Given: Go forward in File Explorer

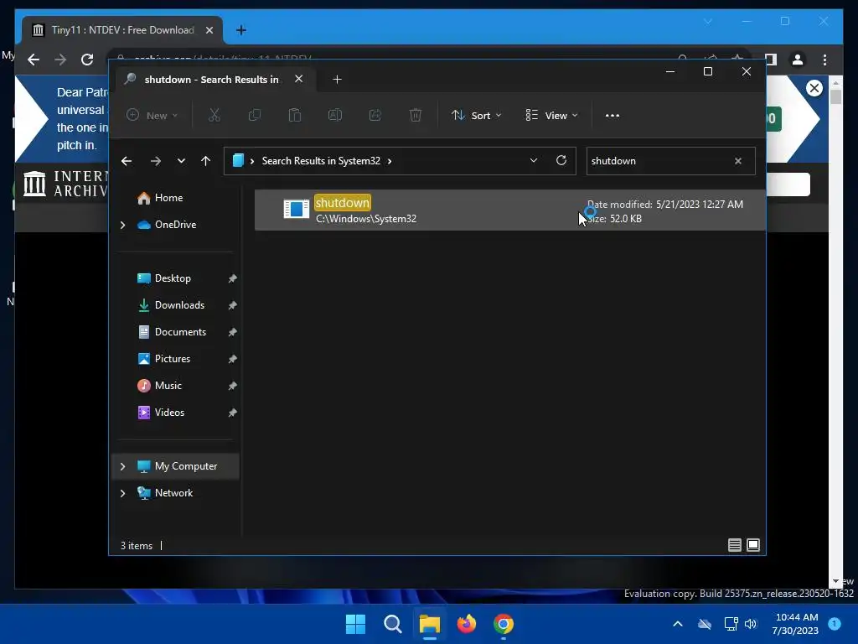Looking at the screenshot, I should (x=155, y=161).
